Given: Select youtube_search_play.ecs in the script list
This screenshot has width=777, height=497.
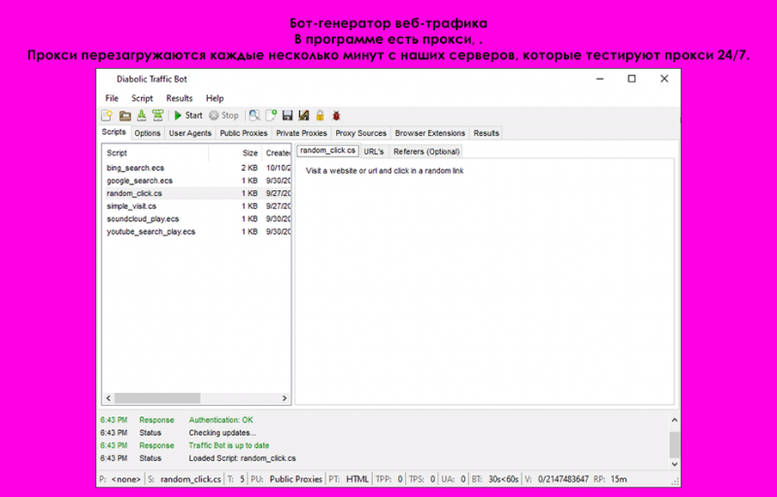Looking at the screenshot, I should (x=196, y=232).
